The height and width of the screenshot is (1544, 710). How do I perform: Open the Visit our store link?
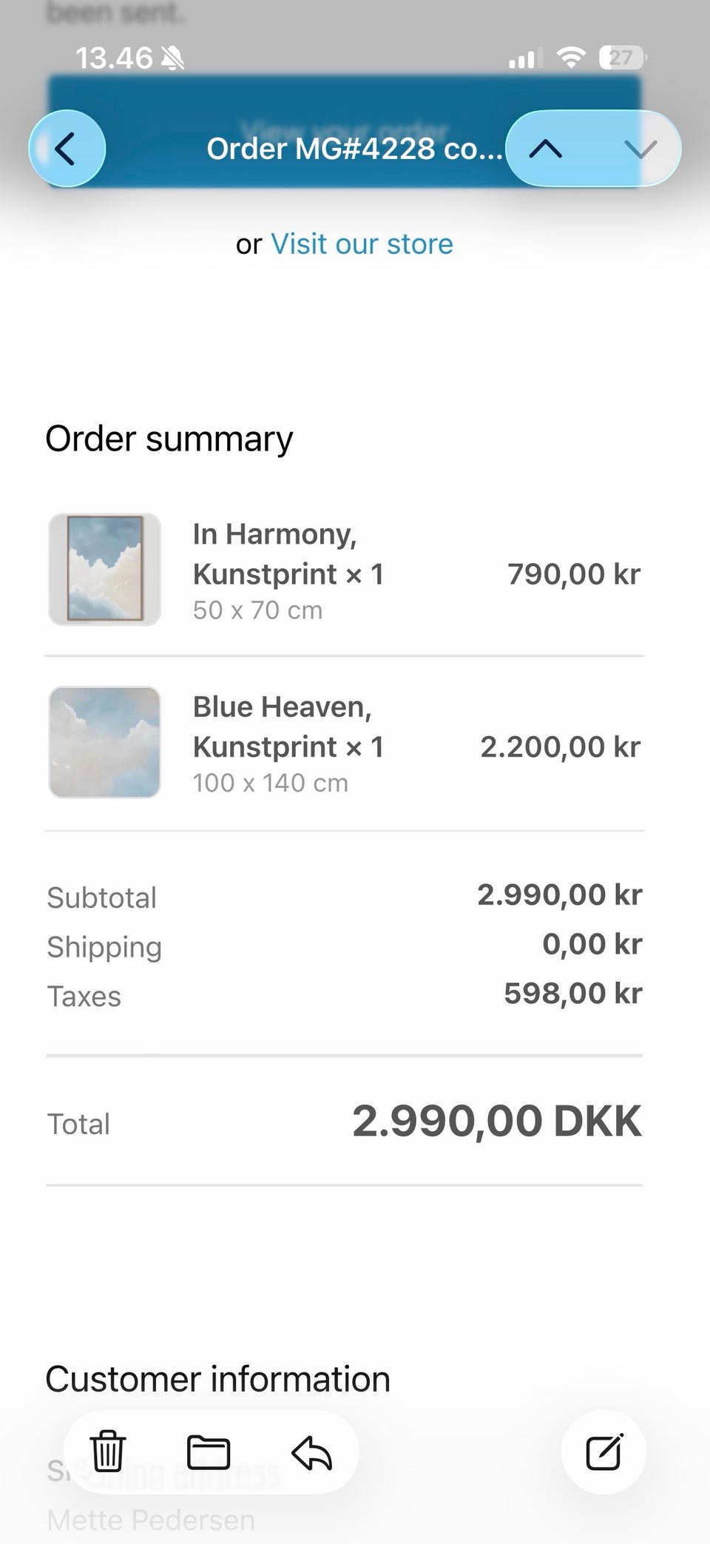point(362,244)
